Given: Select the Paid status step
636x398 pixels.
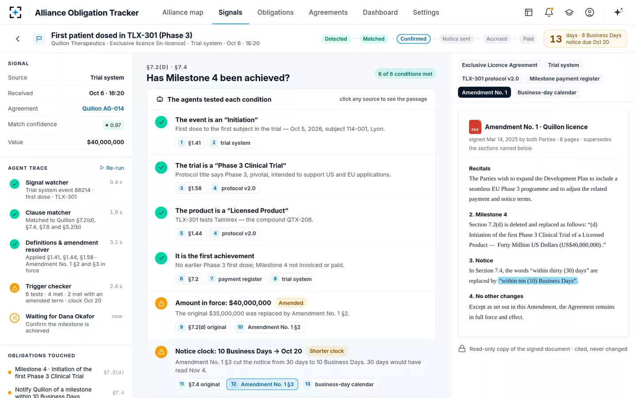Looking at the screenshot, I should (x=528, y=39).
